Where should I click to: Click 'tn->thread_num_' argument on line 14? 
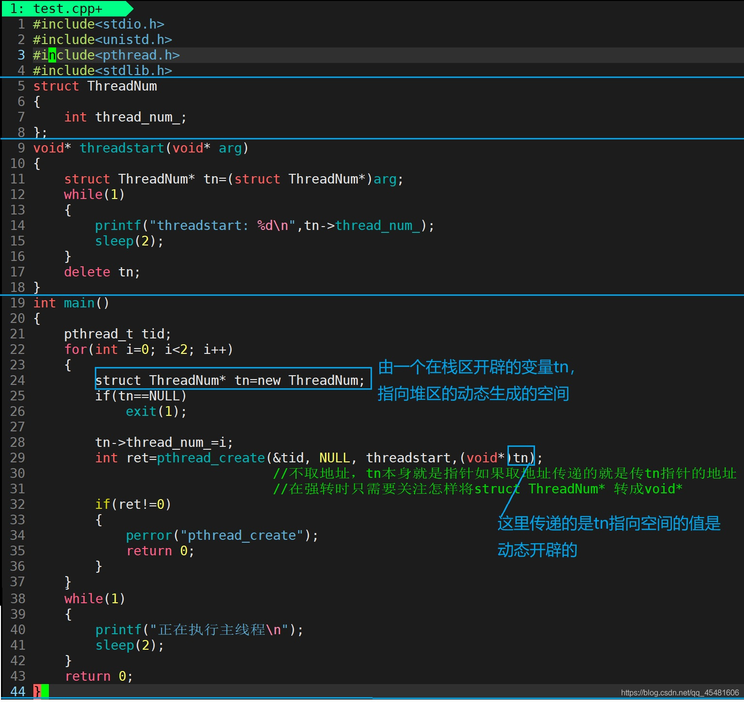[362, 226]
